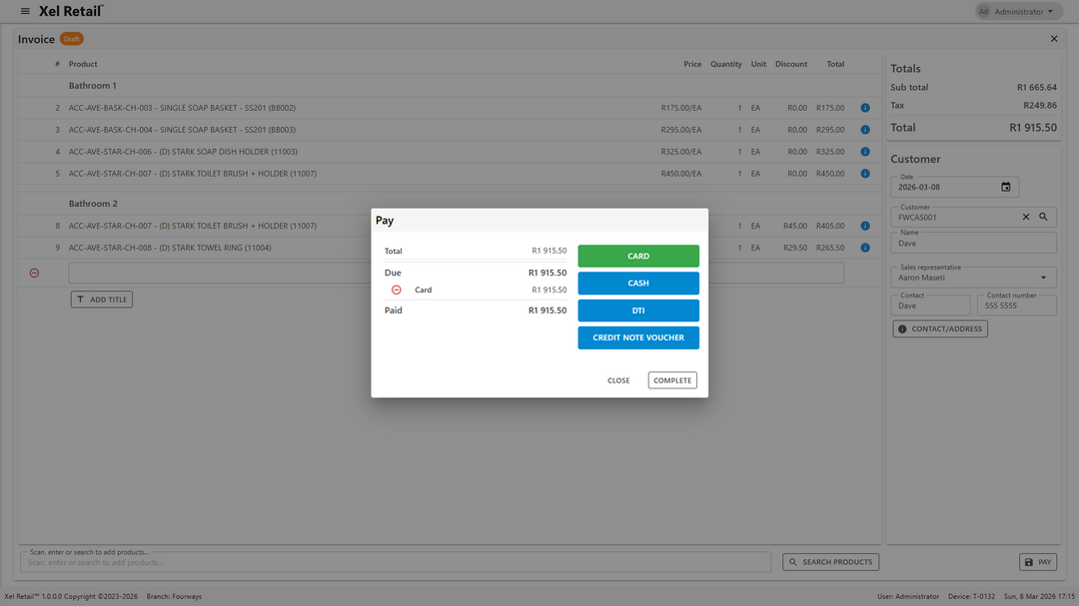Open the hamburger navigation menu

25,11
